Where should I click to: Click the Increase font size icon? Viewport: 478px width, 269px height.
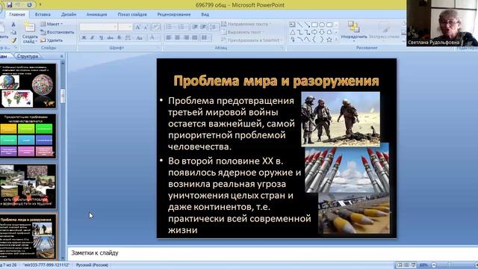137,27
